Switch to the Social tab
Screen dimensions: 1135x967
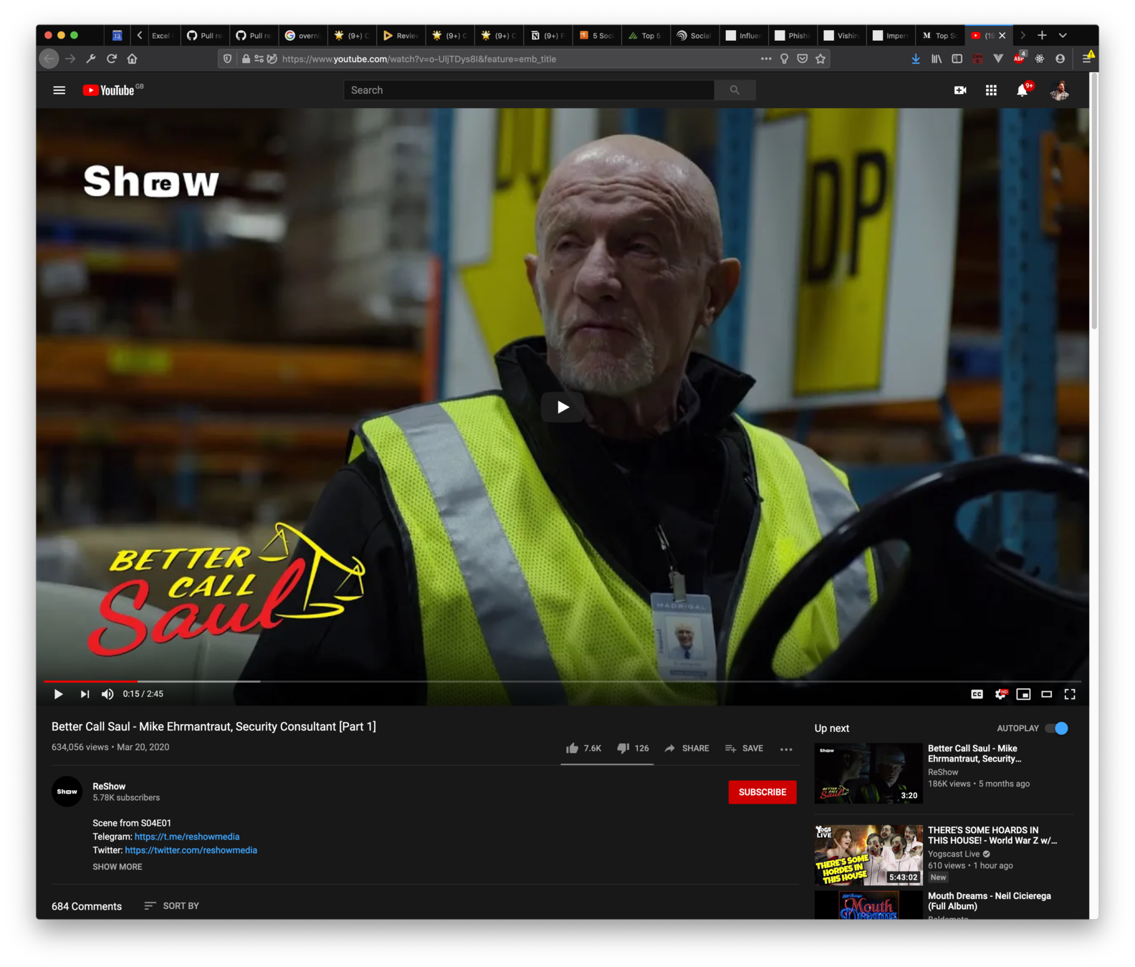pyautogui.click(x=694, y=35)
